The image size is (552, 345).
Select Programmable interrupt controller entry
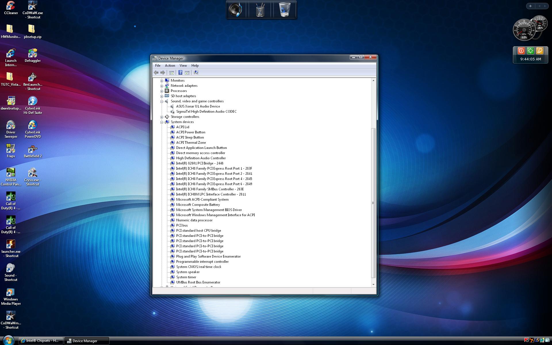[202, 262]
